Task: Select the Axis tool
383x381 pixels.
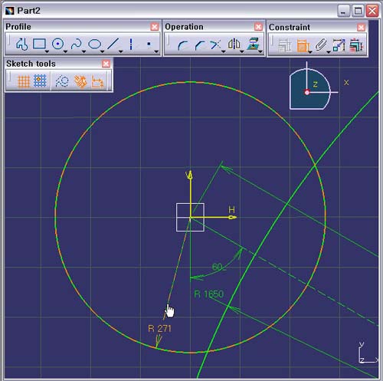Action: coord(131,44)
